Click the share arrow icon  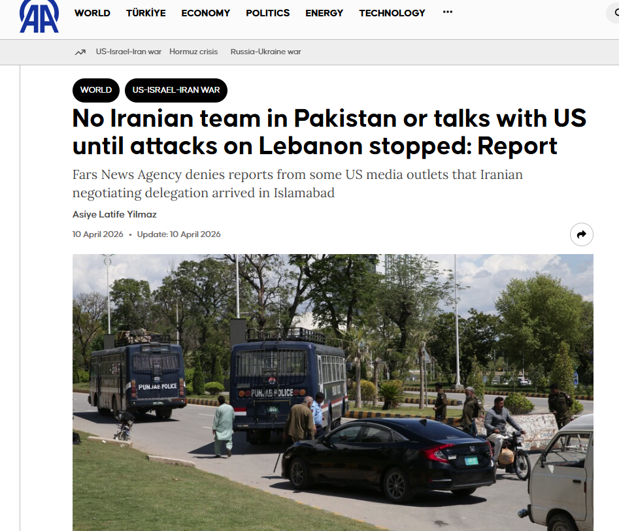[x=581, y=234]
